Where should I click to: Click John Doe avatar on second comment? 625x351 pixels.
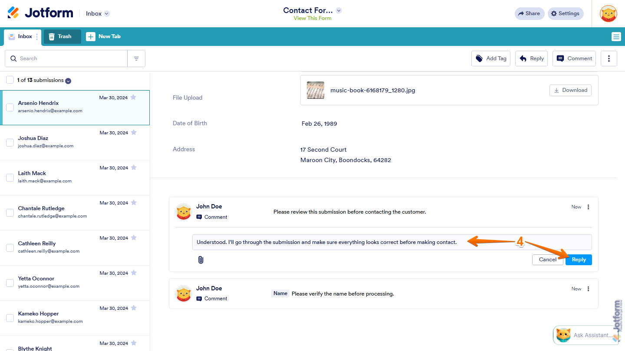184,293
